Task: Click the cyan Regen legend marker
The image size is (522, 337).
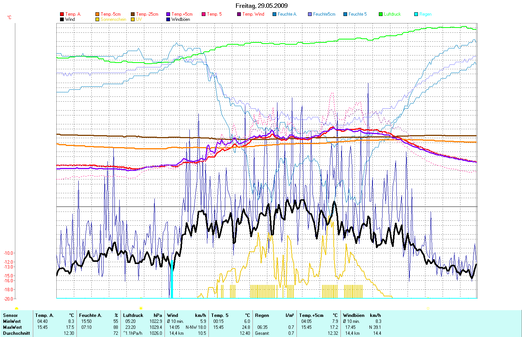Action: 416,15
